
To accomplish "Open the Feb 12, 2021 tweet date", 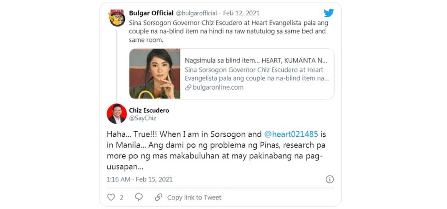I will (241, 13).
